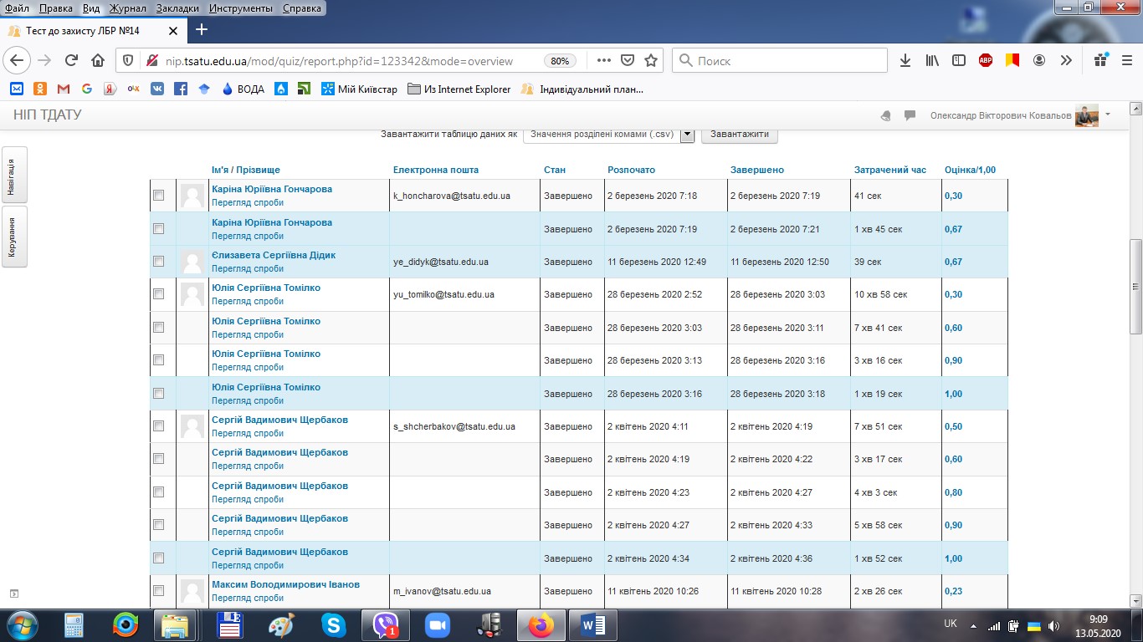Expand the bookmarks toolbar overflow chevron
1143x642 pixels.
click(1066, 60)
